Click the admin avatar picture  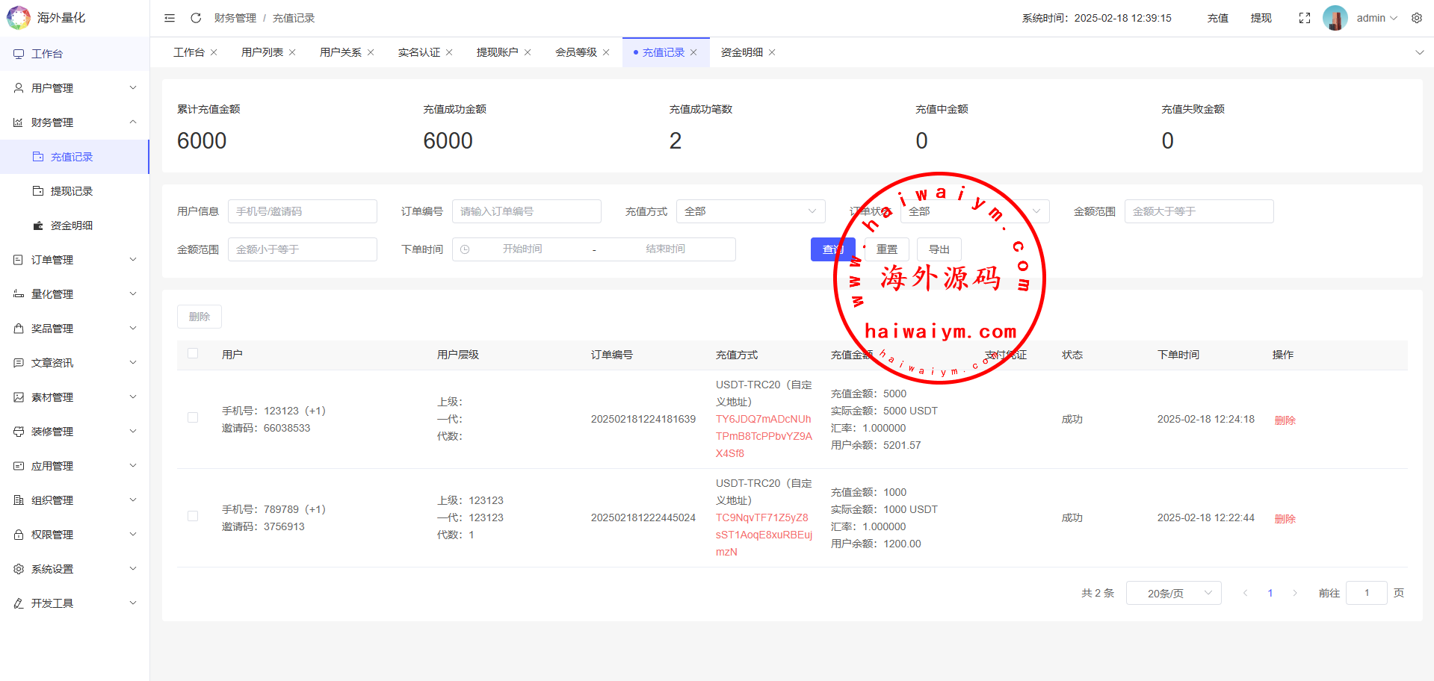click(x=1335, y=18)
